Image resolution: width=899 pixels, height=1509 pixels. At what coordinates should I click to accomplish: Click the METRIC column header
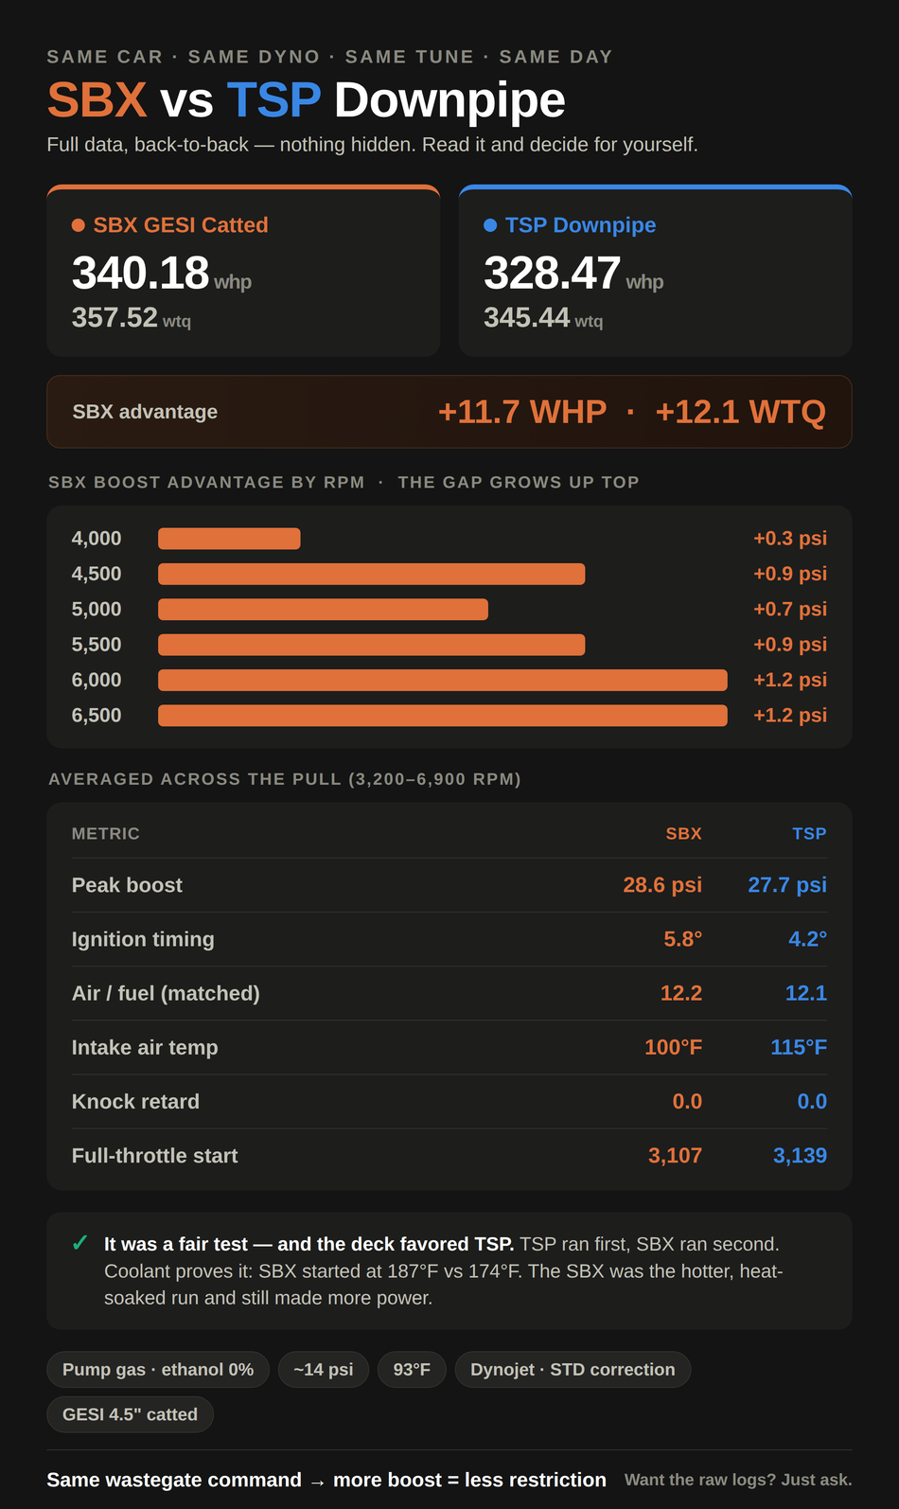[106, 834]
